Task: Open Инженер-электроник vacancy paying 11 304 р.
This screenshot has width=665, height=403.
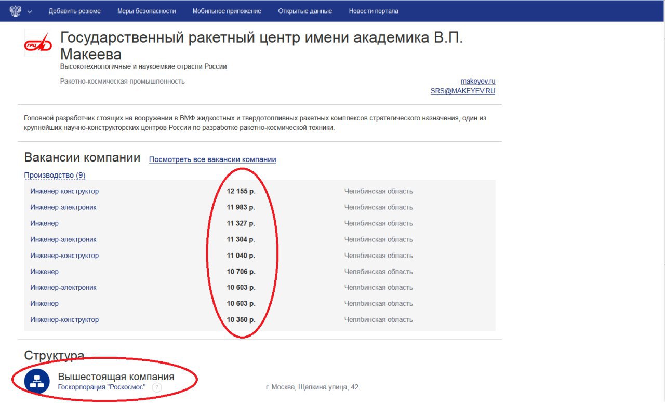Action: 63,239
